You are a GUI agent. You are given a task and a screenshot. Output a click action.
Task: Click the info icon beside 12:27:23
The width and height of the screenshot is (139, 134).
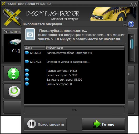coord(27,61)
